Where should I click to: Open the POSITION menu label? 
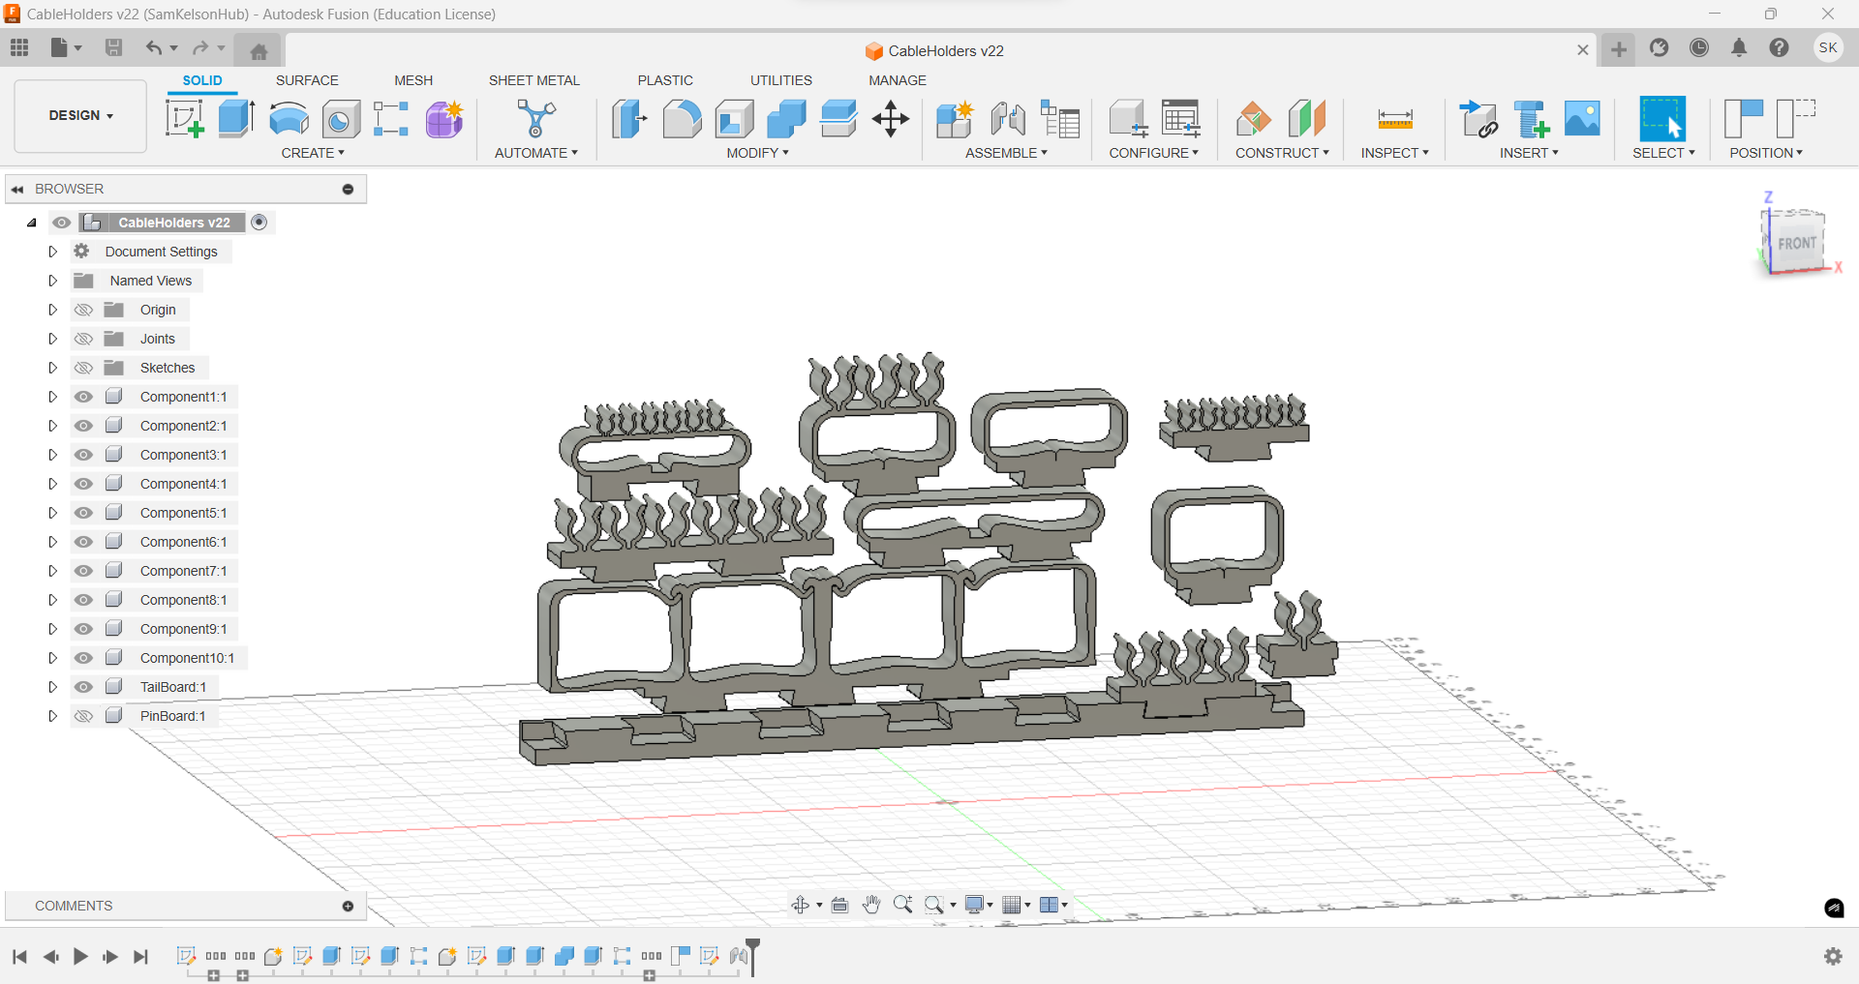pyautogui.click(x=1766, y=153)
